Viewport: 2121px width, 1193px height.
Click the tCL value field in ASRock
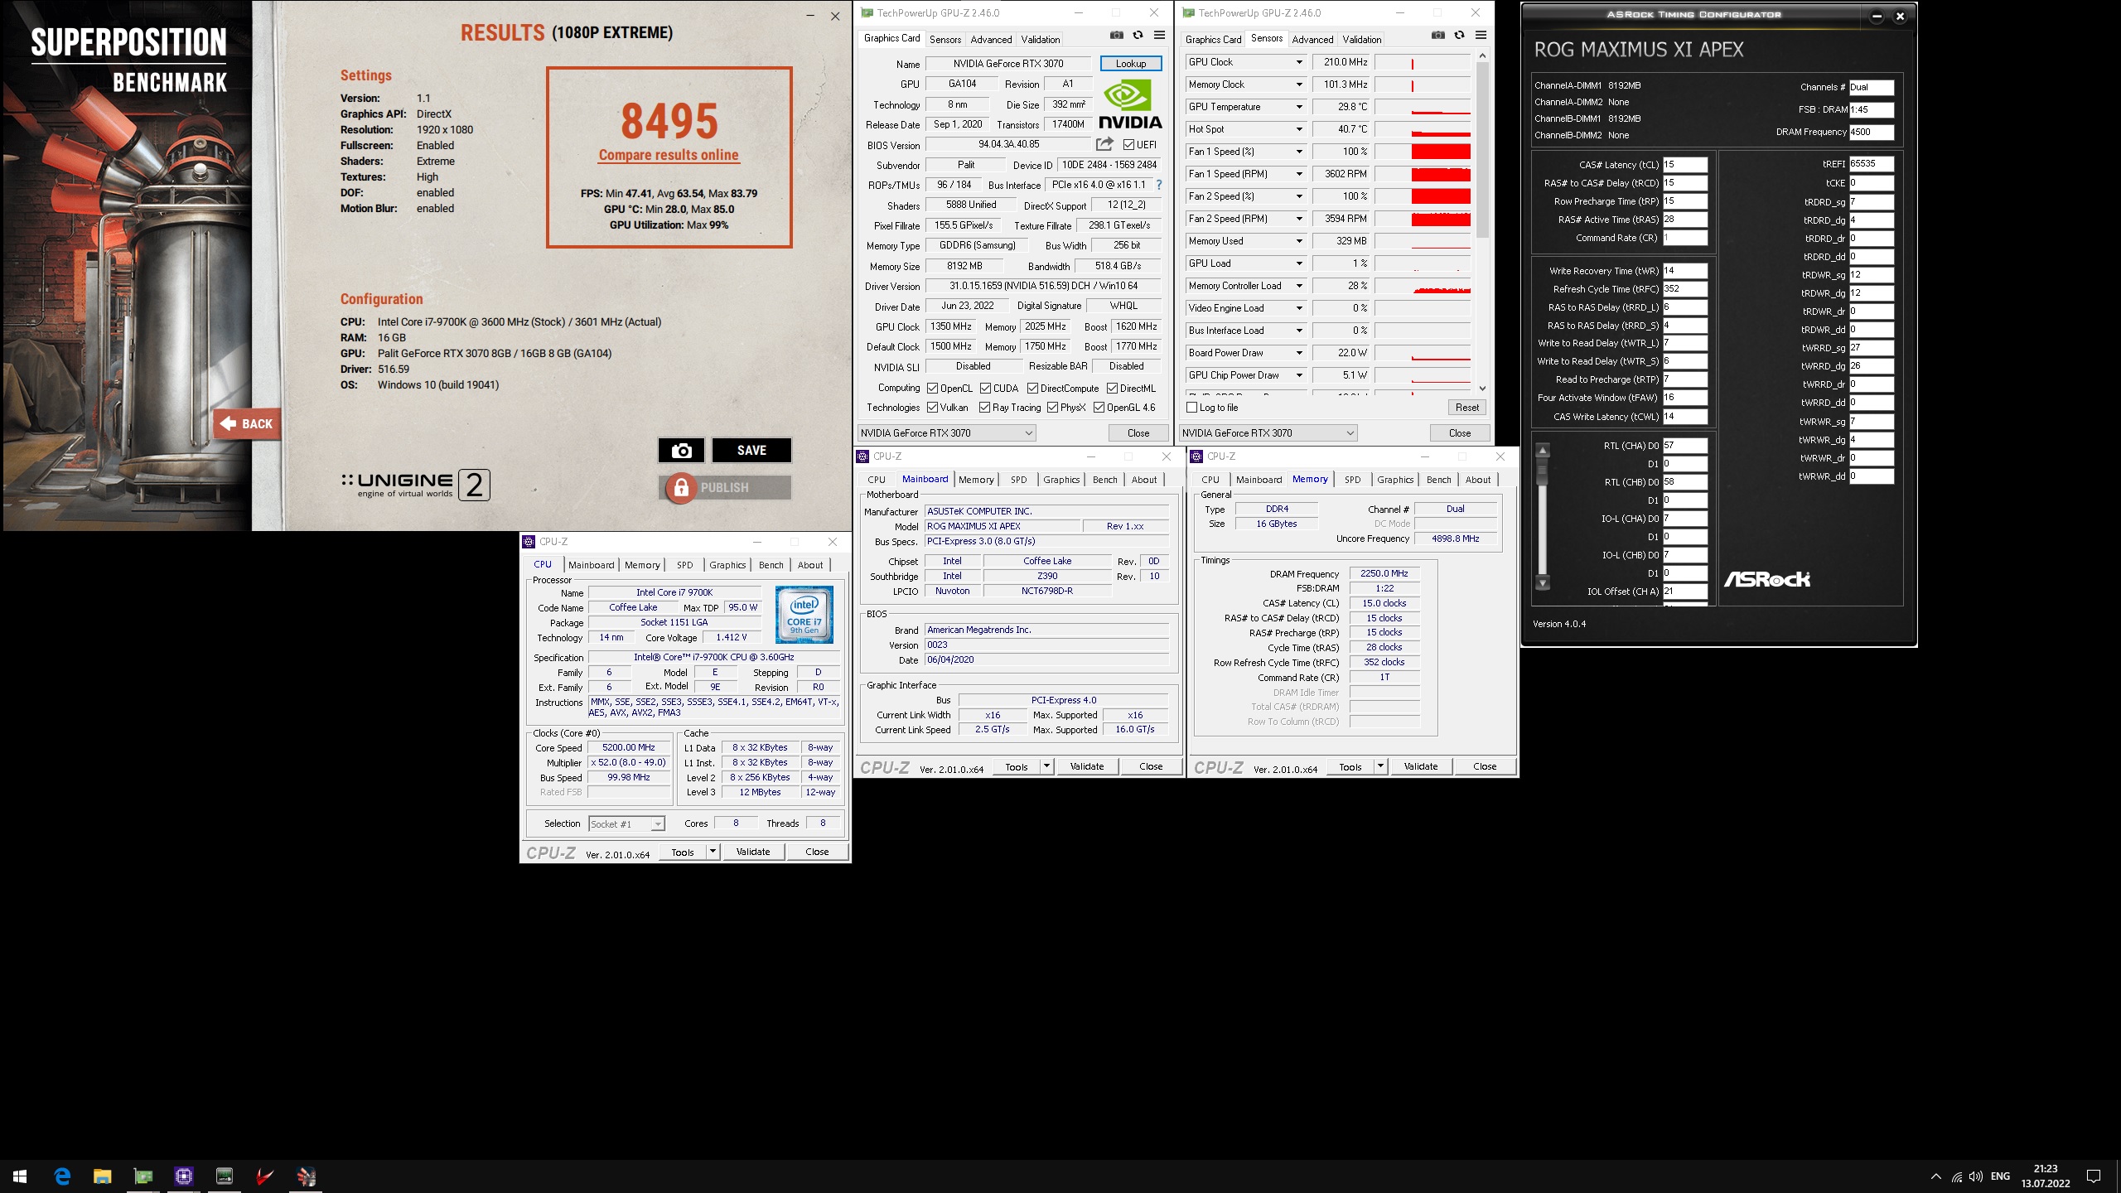1684,165
